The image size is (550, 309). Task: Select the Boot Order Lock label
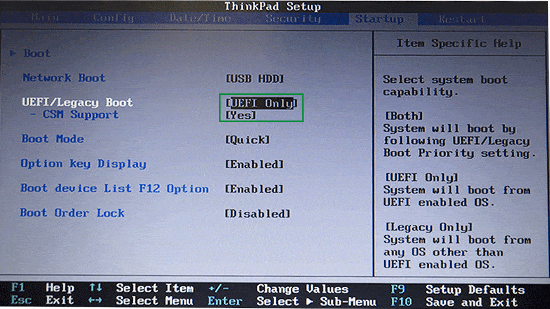click(x=72, y=213)
